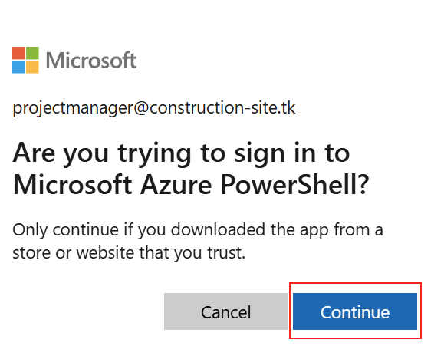Click the red square of Microsoft logo
The width and height of the screenshot is (444, 359).
(x=18, y=53)
